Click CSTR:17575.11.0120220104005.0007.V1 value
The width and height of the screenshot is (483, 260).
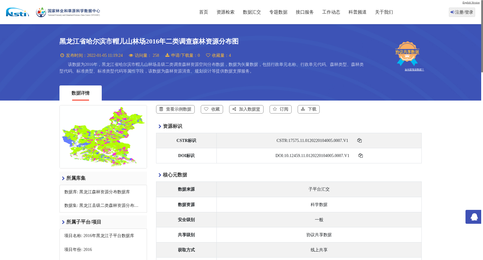[312, 141]
